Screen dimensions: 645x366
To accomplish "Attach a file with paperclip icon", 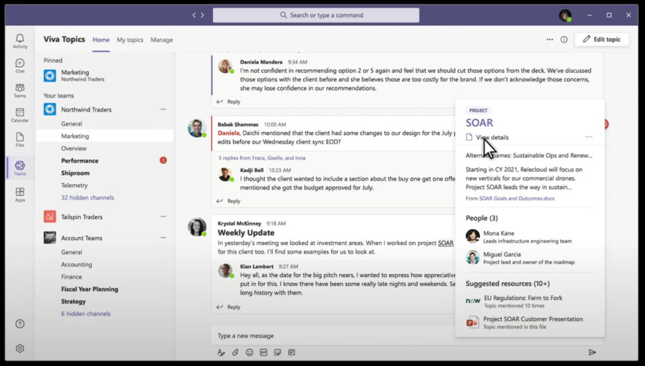I will (x=236, y=352).
